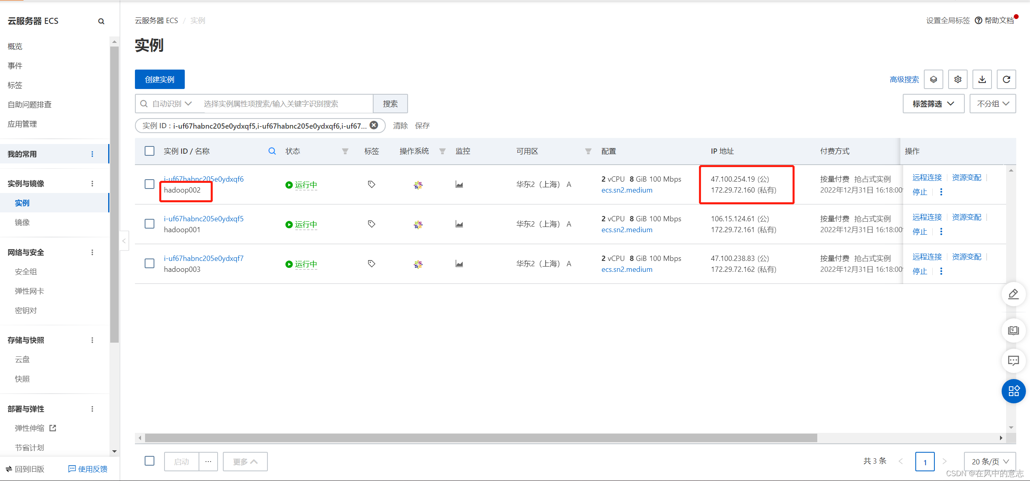Open the 不分组 grouping dropdown
Image resolution: width=1030 pixels, height=481 pixels.
tap(992, 104)
